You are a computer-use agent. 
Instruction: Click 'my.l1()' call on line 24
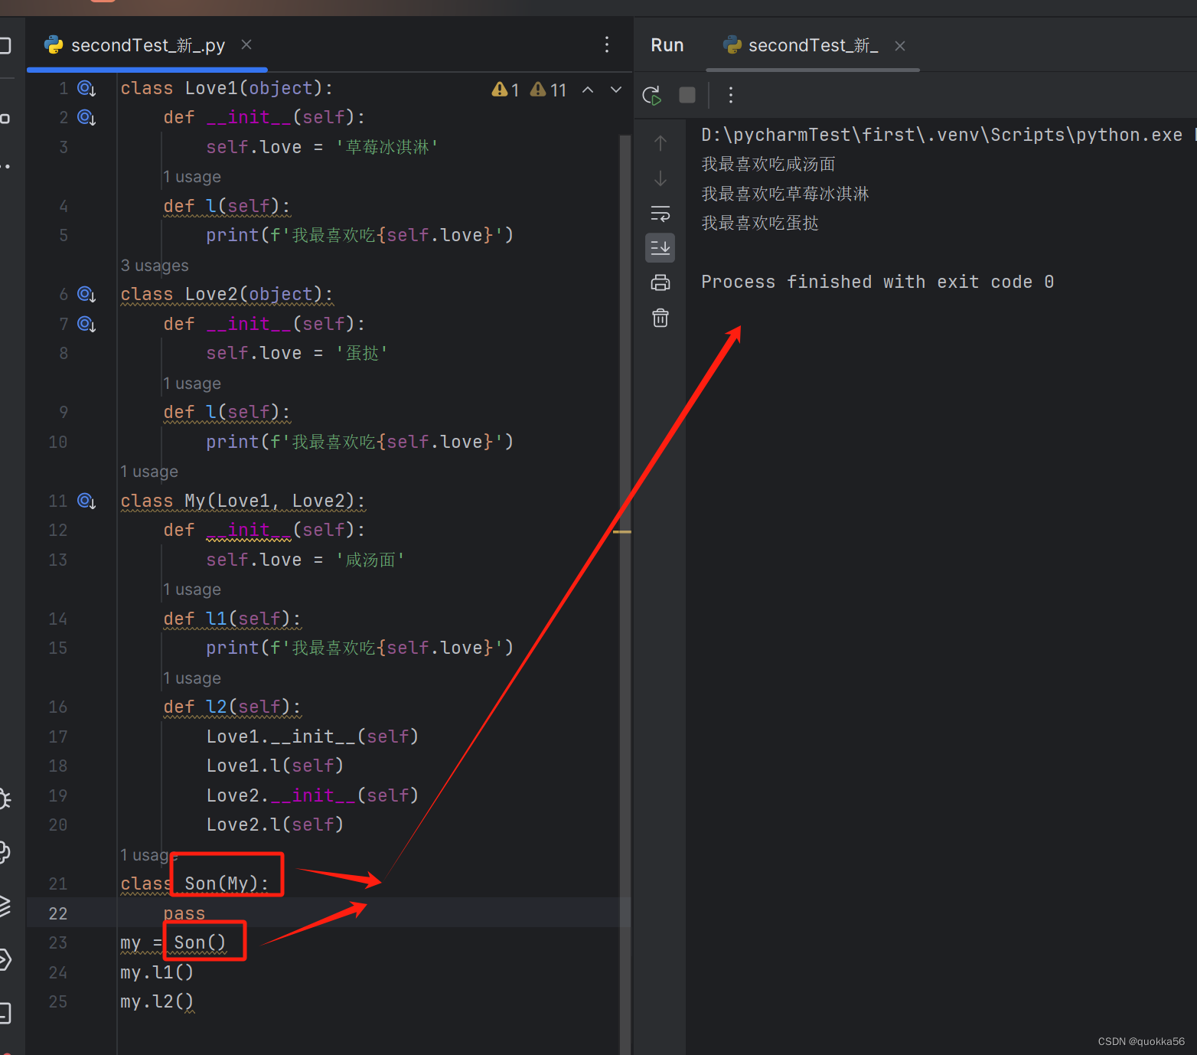point(157,973)
